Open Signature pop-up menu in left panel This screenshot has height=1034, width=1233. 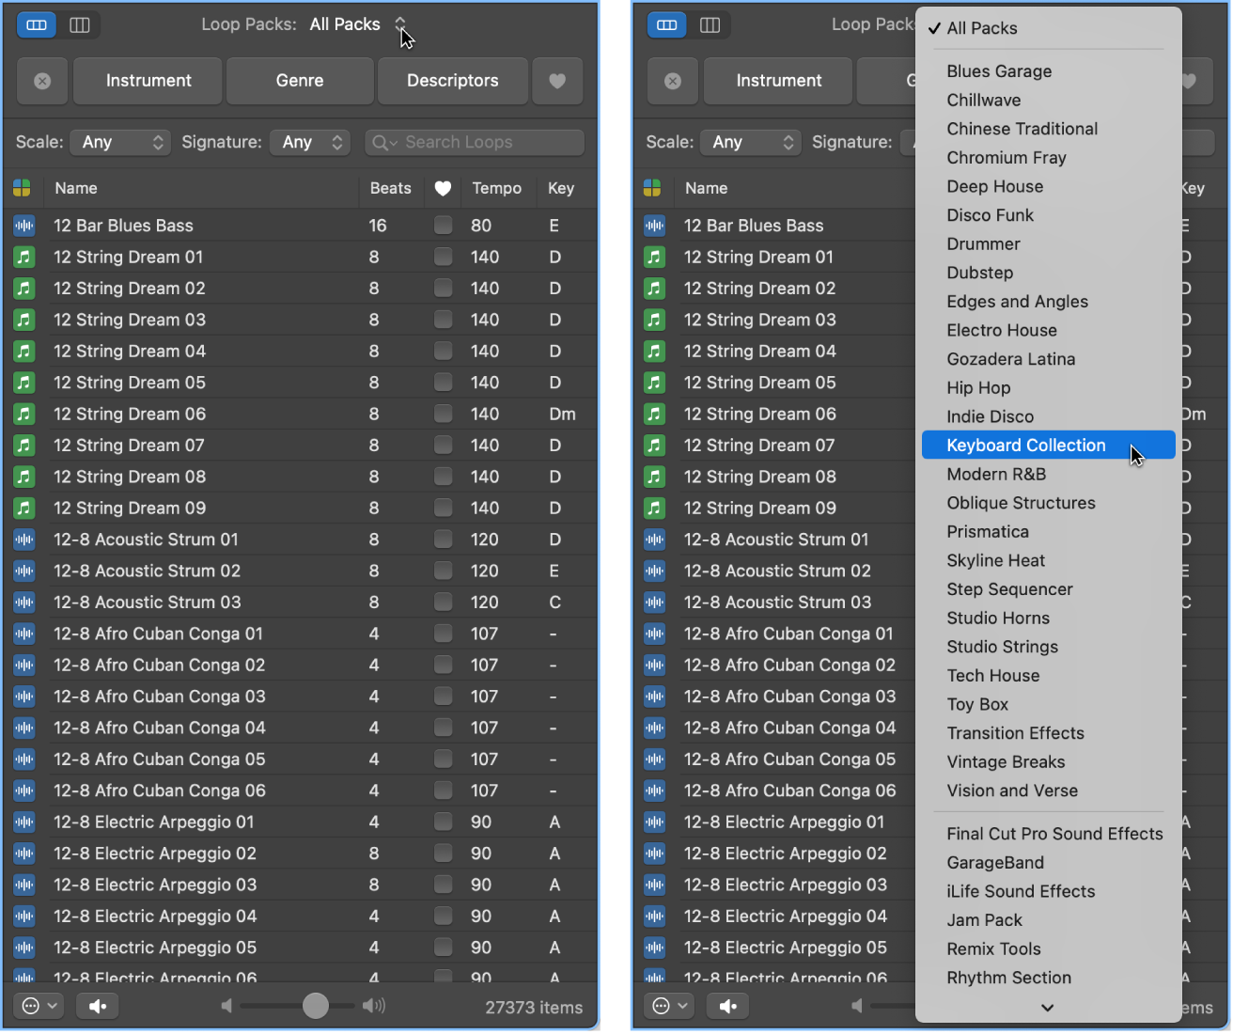pos(310,142)
